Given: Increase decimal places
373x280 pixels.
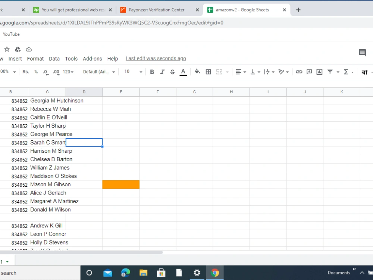Looking at the screenshot, I should (x=56, y=72).
